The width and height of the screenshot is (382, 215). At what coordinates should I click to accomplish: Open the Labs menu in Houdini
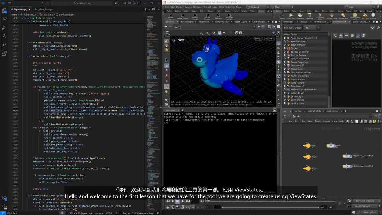[x=215, y=7]
